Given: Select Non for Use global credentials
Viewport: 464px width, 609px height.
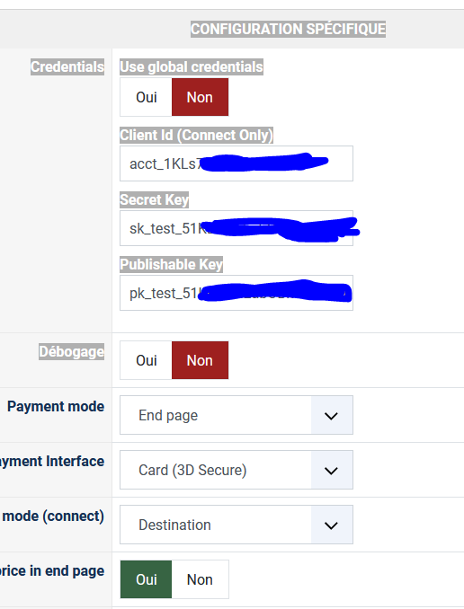Looking at the screenshot, I should coord(200,97).
